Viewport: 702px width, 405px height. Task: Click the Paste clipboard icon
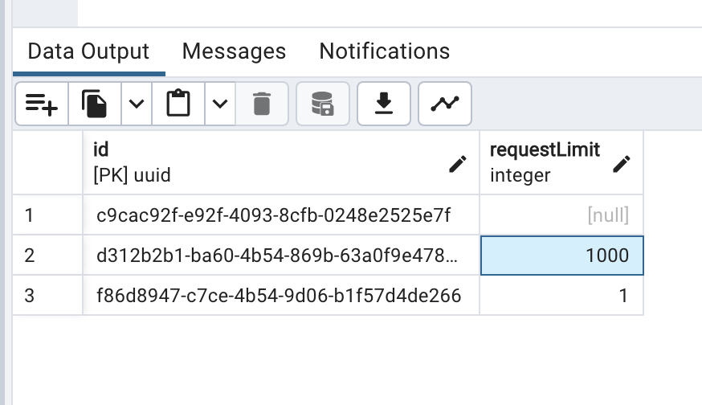[178, 104]
